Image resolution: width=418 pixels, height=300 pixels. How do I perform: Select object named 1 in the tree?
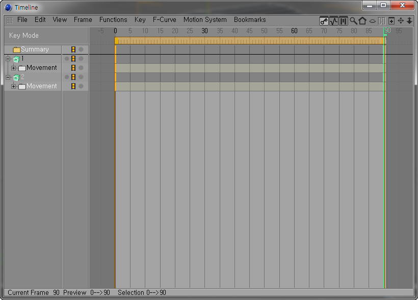click(x=22, y=59)
